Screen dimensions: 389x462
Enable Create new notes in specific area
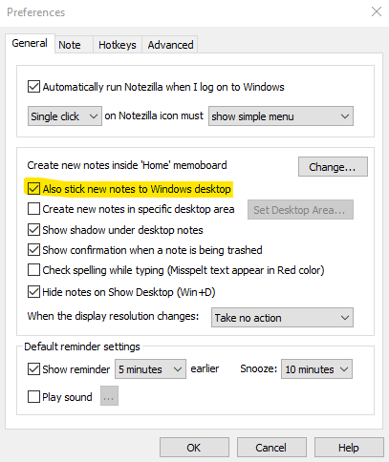tap(33, 209)
